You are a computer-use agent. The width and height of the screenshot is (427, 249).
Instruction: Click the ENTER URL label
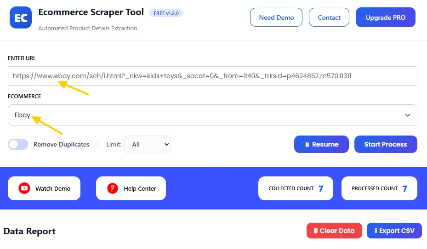click(22, 58)
